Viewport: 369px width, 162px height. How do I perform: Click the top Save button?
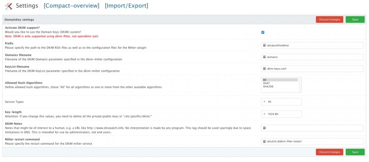[x=355, y=20]
